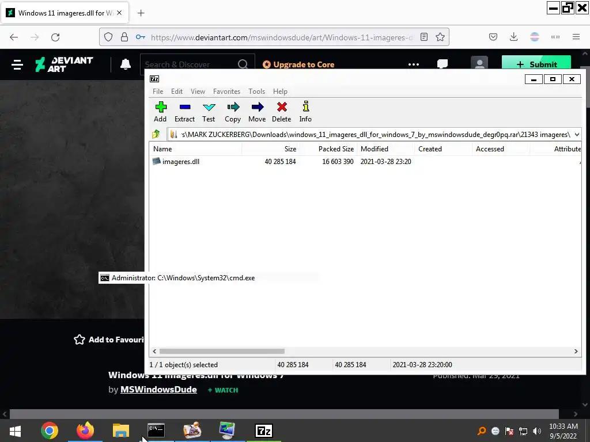Expand the 7-Zip address path dropdown

click(577, 134)
